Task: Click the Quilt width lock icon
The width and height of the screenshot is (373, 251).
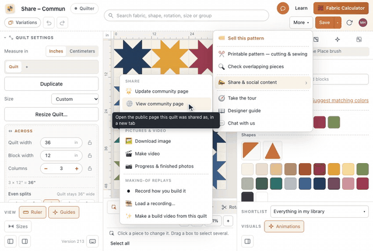Action: (90, 143)
